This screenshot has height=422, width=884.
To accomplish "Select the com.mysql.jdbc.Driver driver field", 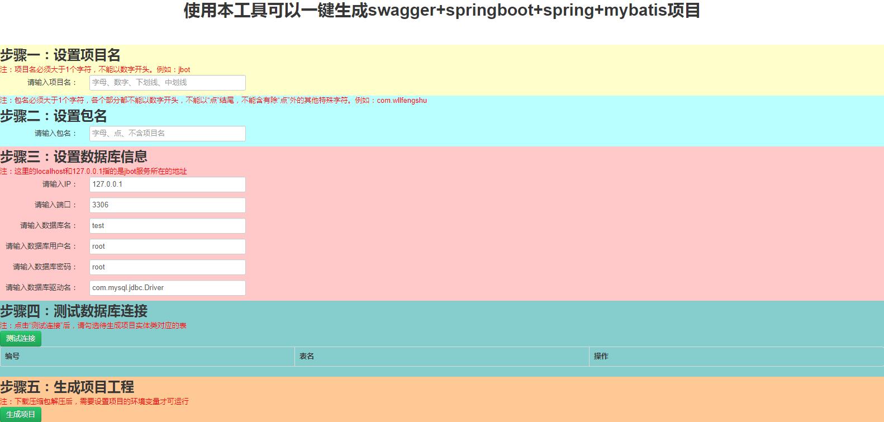I will click(167, 288).
